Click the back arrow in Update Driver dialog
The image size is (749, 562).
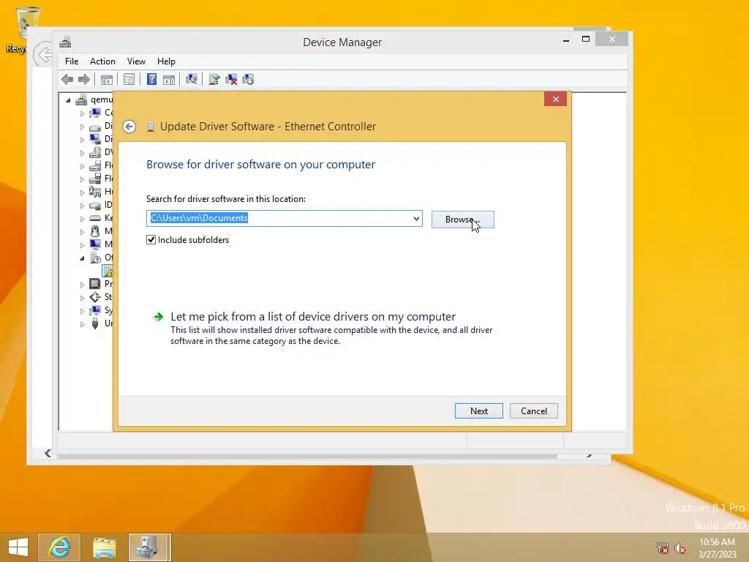point(129,127)
